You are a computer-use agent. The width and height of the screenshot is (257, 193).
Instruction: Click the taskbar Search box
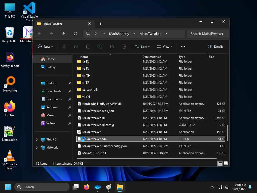(x=42, y=187)
